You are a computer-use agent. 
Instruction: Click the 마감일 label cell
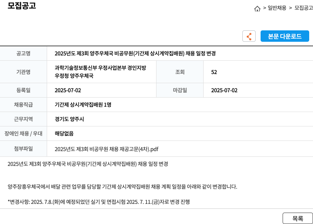click(180, 90)
